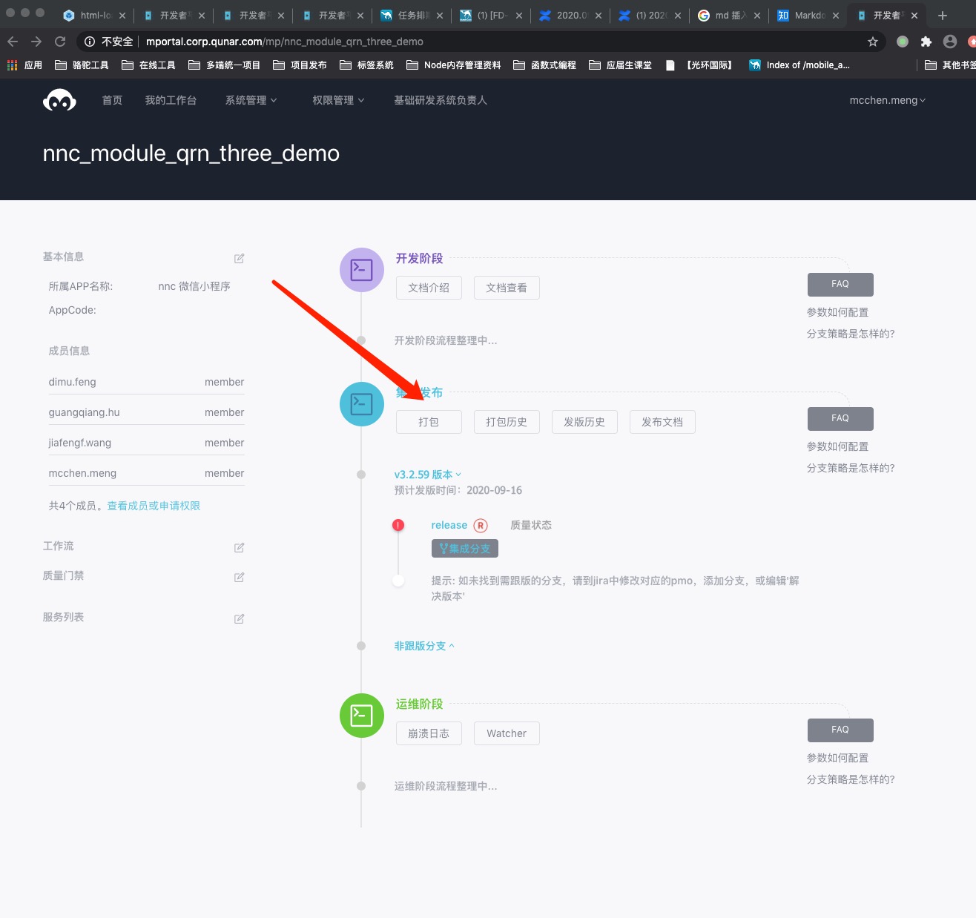Go to 首页 in the navigation bar
This screenshot has width=976, height=918.
[x=112, y=100]
